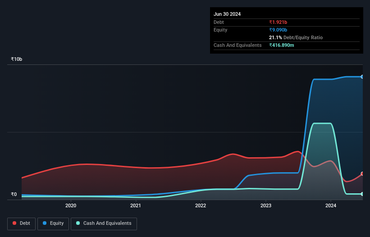Click the Cash And Equivalents tooltip label
370x237 pixels.
[x=238, y=45]
